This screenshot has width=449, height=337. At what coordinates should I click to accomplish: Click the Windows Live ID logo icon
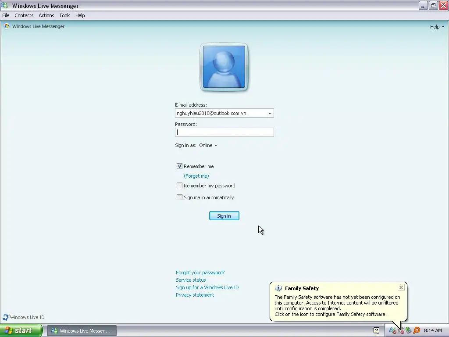pyautogui.click(x=6, y=317)
